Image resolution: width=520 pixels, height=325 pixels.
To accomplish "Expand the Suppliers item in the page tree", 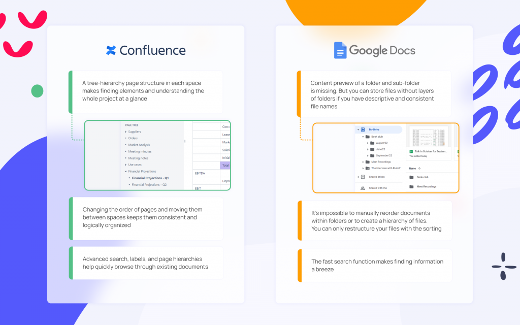I will point(125,132).
